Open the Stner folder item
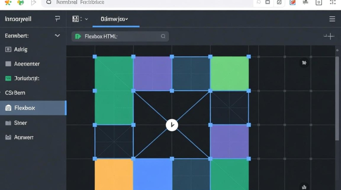 (20, 123)
